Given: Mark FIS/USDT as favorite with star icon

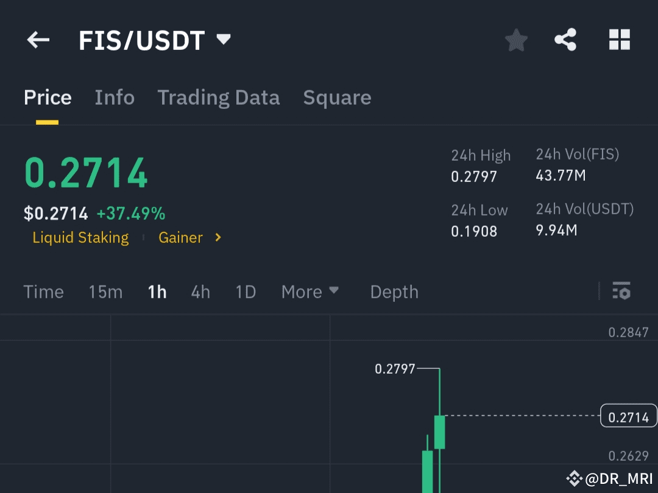Looking at the screenshot, I should pos(516,40).
